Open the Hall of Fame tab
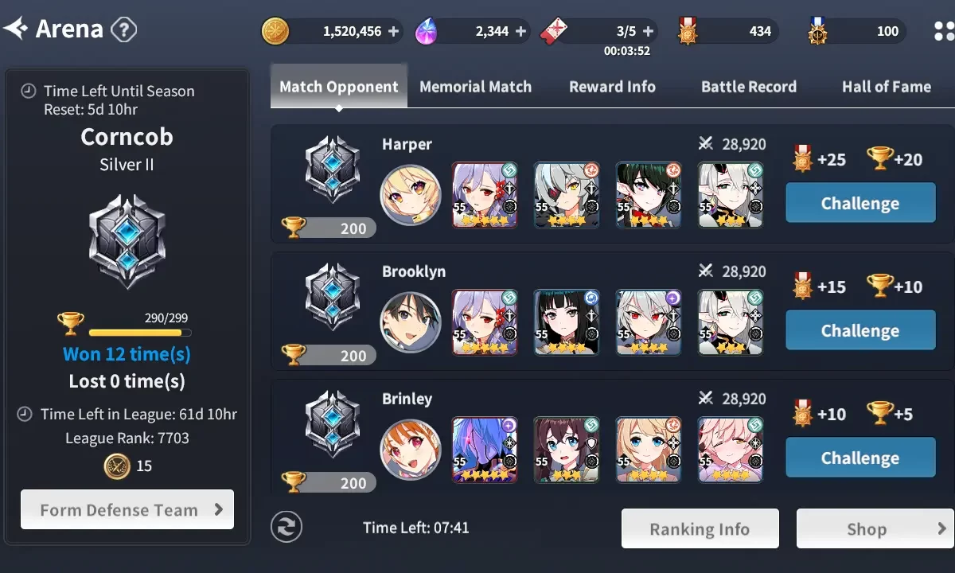The height and width of the screenshot is (573, 955). click(x=887, y=87)
